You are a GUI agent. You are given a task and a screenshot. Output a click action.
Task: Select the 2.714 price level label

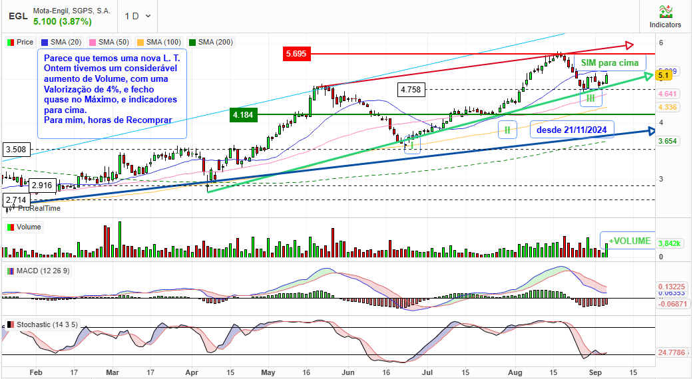point(16,200)
